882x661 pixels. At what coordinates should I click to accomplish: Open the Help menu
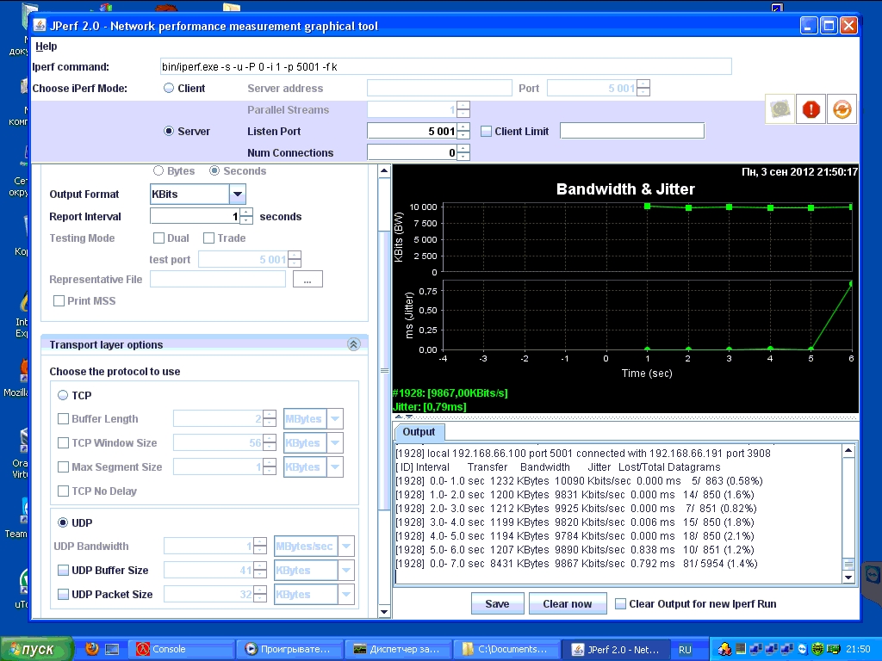point(47,46)
